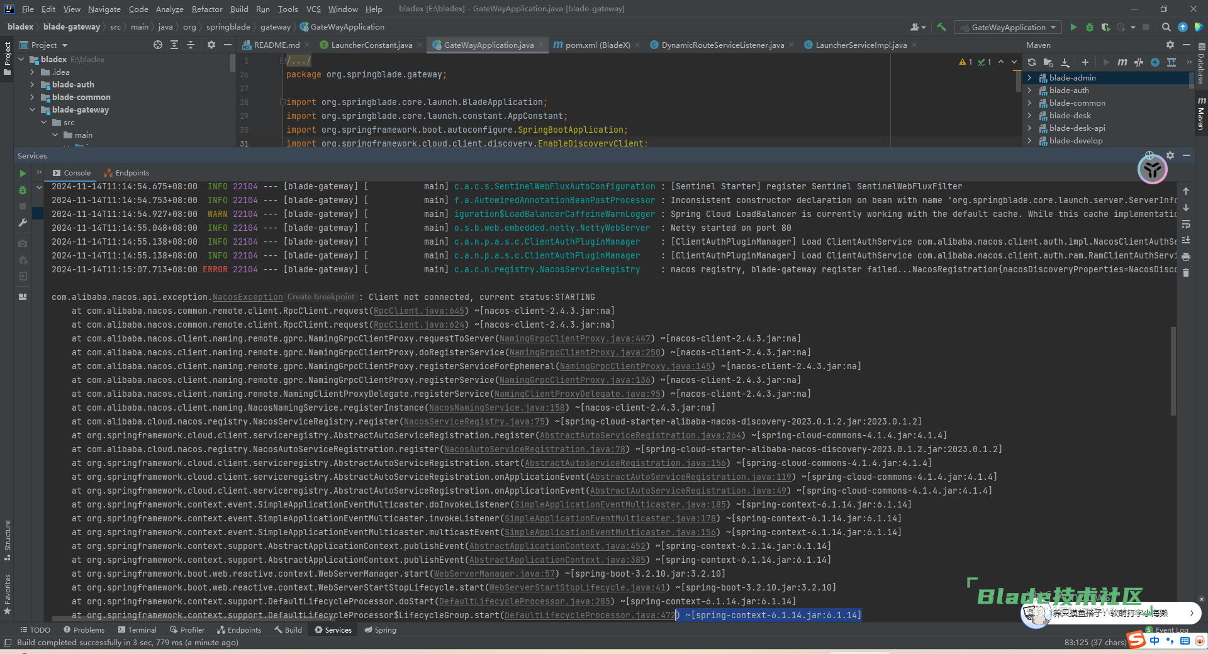Open GateWayApplication run configuration dropdown
1208x654 pixels.
coord(1008,27)
